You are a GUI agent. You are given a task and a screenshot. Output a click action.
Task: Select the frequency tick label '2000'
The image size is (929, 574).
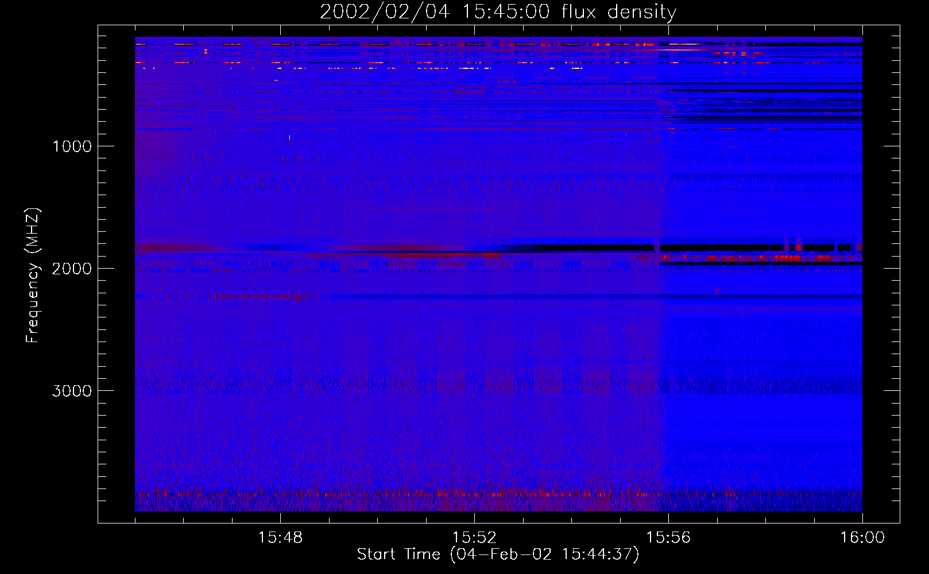coord(72,269)
